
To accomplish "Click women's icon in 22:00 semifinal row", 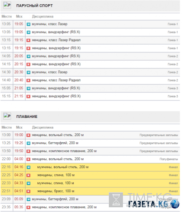I will (x=28, y=159).
